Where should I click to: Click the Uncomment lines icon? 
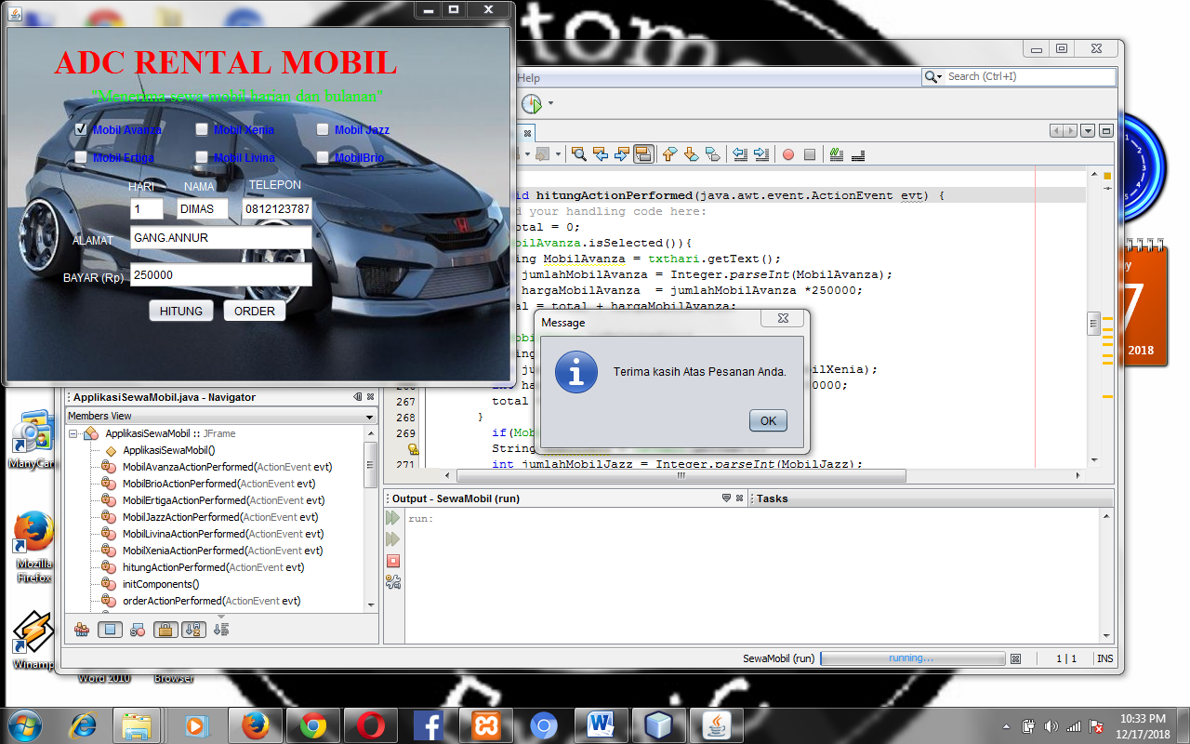click(x=858, y=154)
